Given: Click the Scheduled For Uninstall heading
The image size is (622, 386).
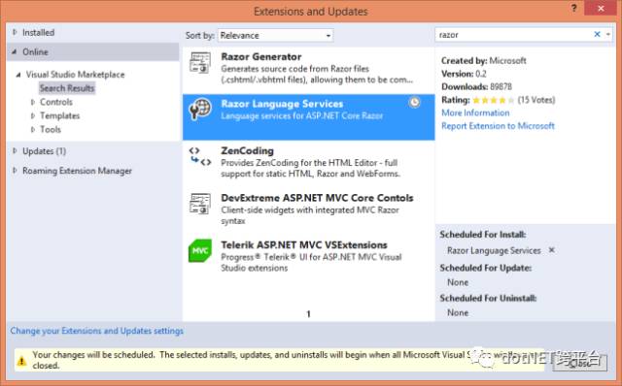Looking at the screenshot, I should (x=488, y=298).
